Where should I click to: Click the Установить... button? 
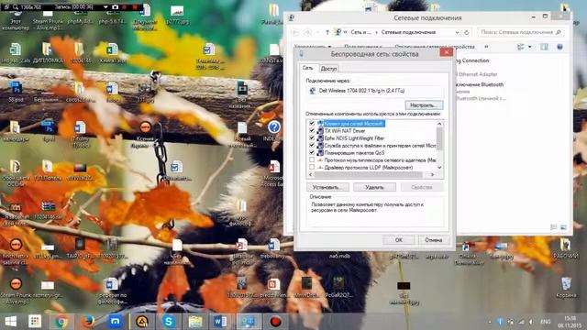pos(327,187)
